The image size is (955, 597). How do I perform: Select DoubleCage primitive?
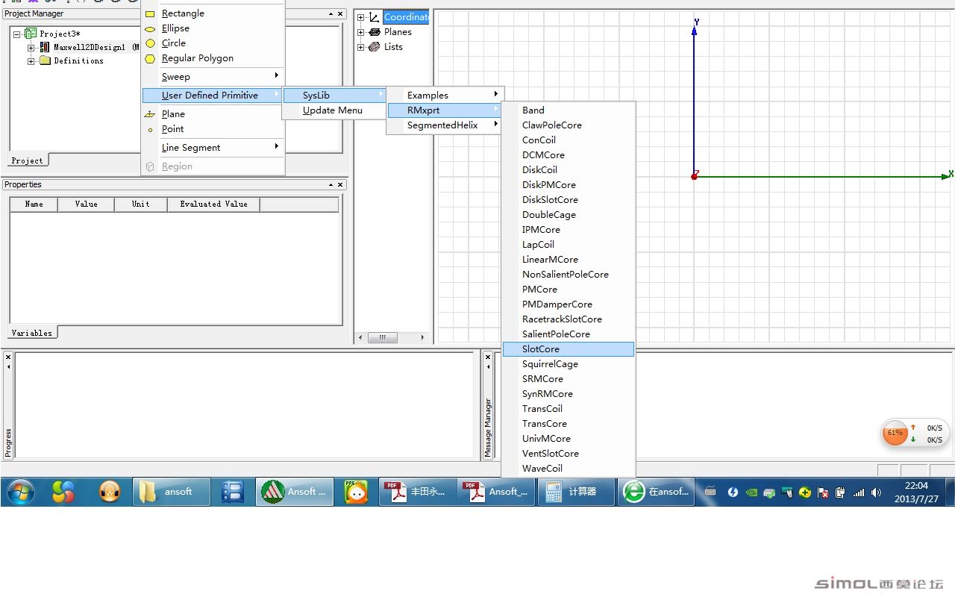click(569, 215)
